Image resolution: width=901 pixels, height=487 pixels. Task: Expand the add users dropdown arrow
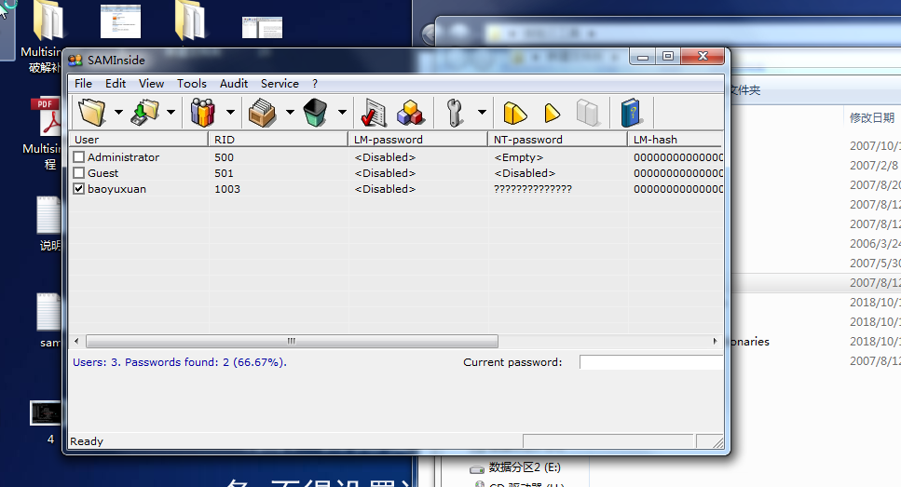click(230, 112)
